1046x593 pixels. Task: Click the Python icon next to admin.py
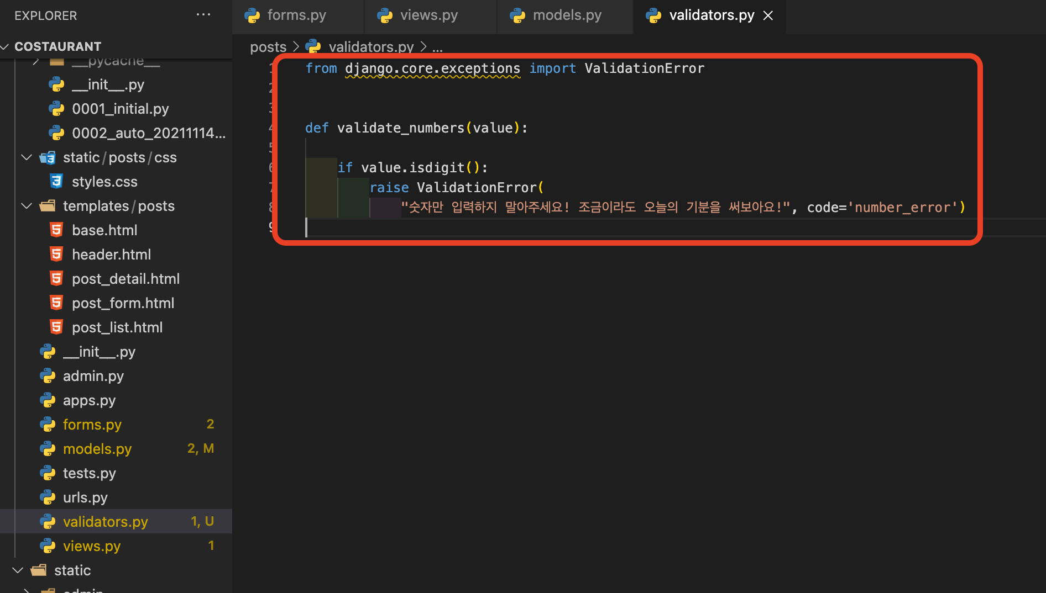pyautogui.click(x=48, y=375)
